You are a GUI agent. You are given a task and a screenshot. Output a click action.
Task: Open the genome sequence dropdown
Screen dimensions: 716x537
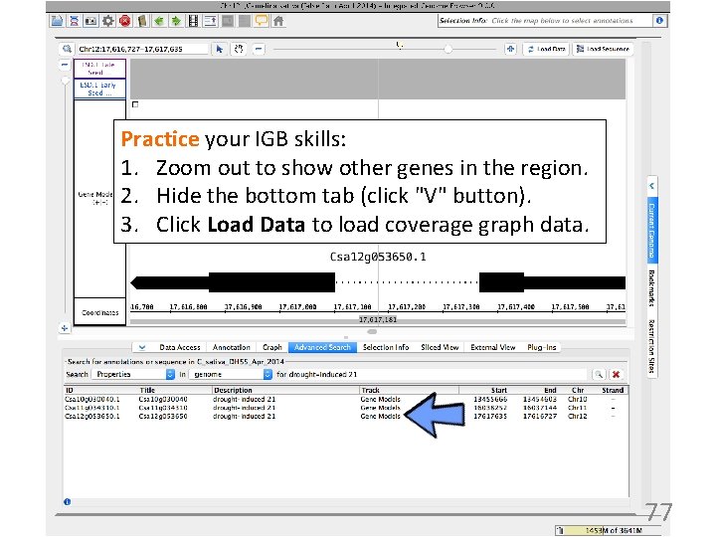click(x=231, y=375)
